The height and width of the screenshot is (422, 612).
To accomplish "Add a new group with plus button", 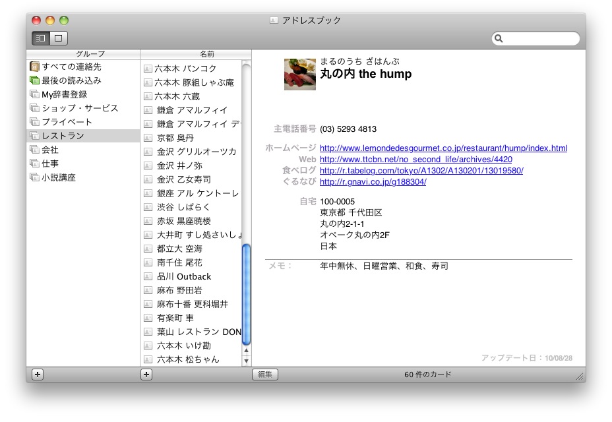I will [x=38, y=375].
